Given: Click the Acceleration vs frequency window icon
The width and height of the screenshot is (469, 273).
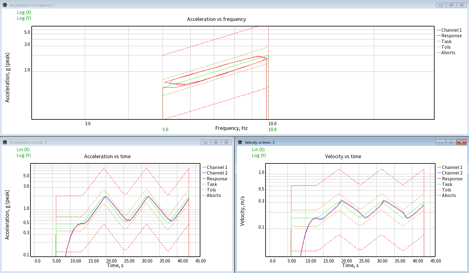Looking at the screenshot, I should [x=5, y=5].
